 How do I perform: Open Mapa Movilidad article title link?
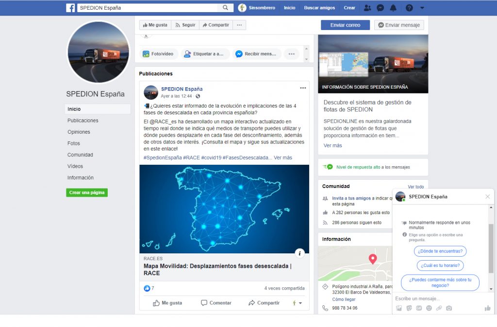pos(217,269)
